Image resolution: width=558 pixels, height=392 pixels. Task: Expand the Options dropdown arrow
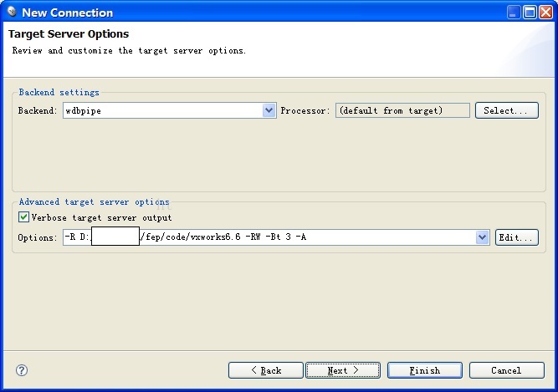(482, 237)
